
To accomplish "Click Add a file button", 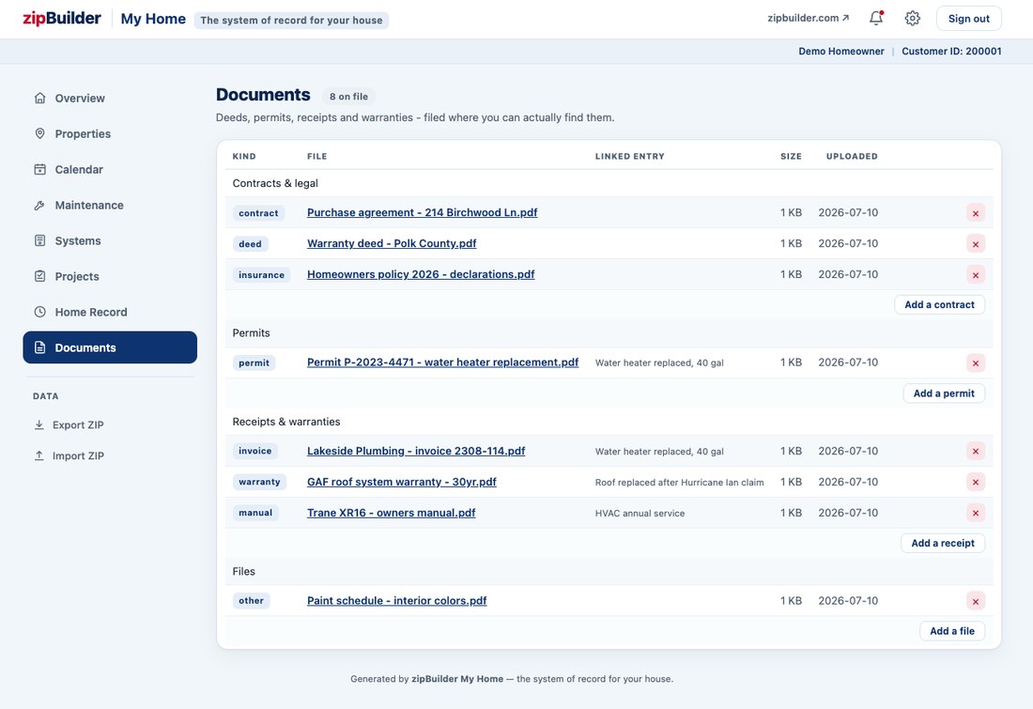I will 952,631.
